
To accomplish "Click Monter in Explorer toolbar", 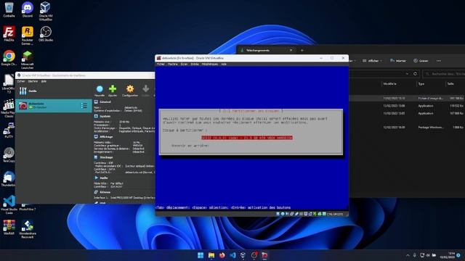I will point(397,61).
